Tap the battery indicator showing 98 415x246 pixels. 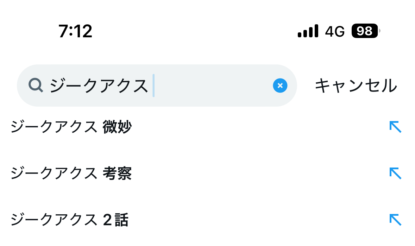[x=365, y=31]
